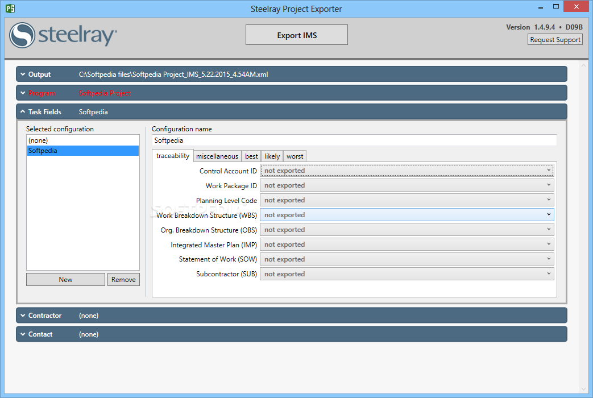Switch to the best tab
The width and height of the screenshot is (593, 398).
click(251, 156)
